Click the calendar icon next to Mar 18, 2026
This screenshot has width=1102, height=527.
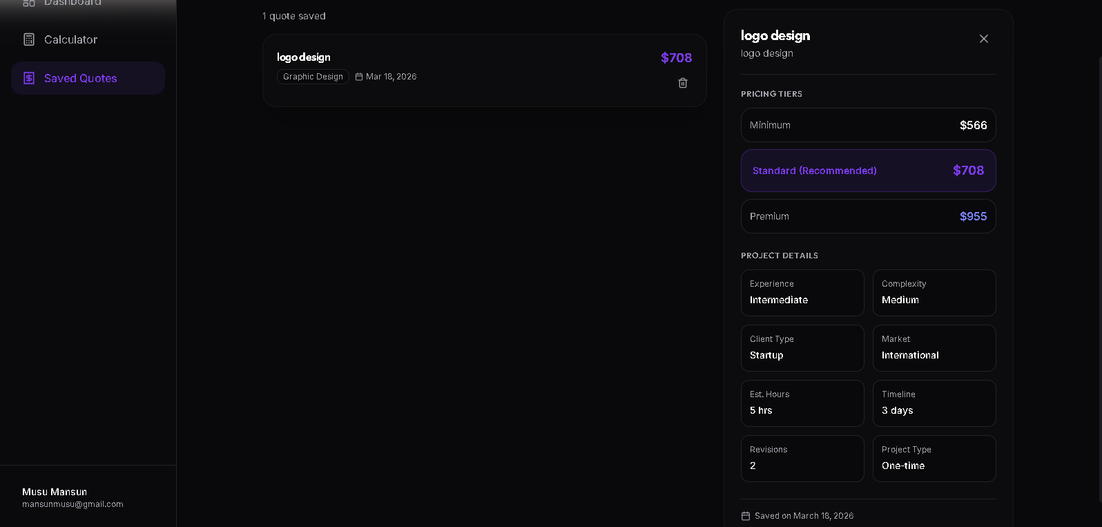pos(359,77)
